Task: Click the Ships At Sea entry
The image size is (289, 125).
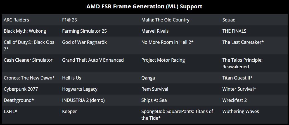Action: (x=154, y=100)
